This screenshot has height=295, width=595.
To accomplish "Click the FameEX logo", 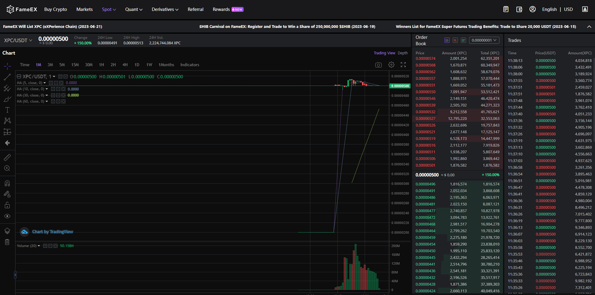I will point(21,9).
